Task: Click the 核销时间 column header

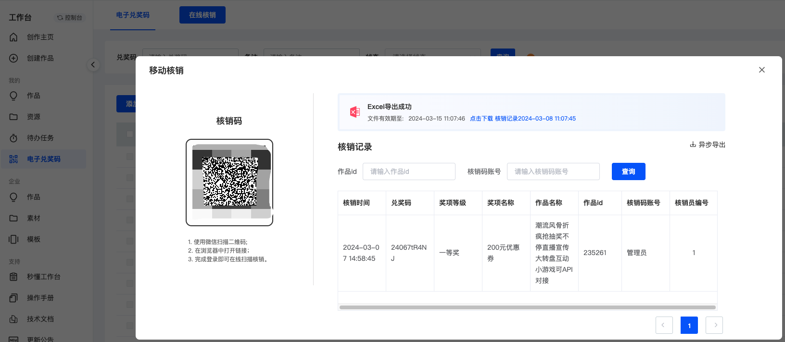Action: click(x=362, y=203)
